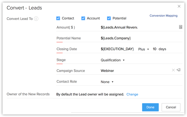Image resolution: width=187 pixels, height=117 pixels.
Task: Open the Amount calculator icon
Action: (x=181, y=27)
